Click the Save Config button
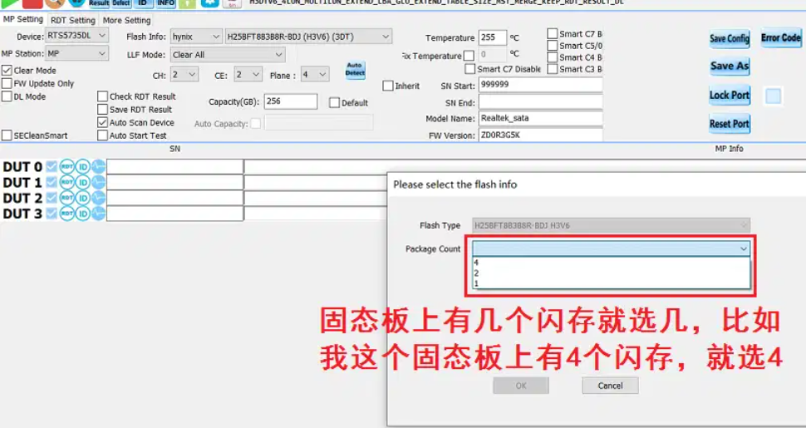The width and height of the screenshot is (806, 428). (730, 38)
